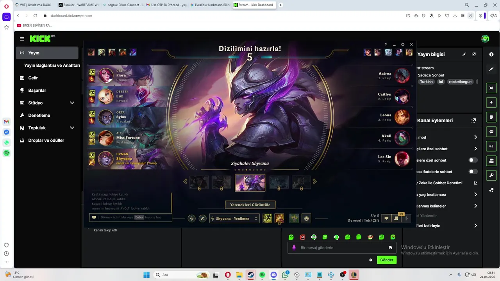Click the Turkish stream tag

coord(427,82)
